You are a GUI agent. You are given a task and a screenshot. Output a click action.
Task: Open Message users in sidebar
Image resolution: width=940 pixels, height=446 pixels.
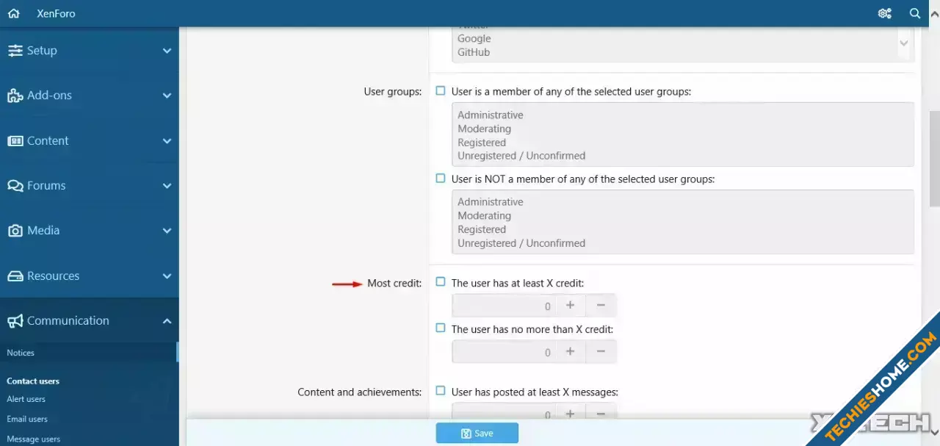click(33, 439)
